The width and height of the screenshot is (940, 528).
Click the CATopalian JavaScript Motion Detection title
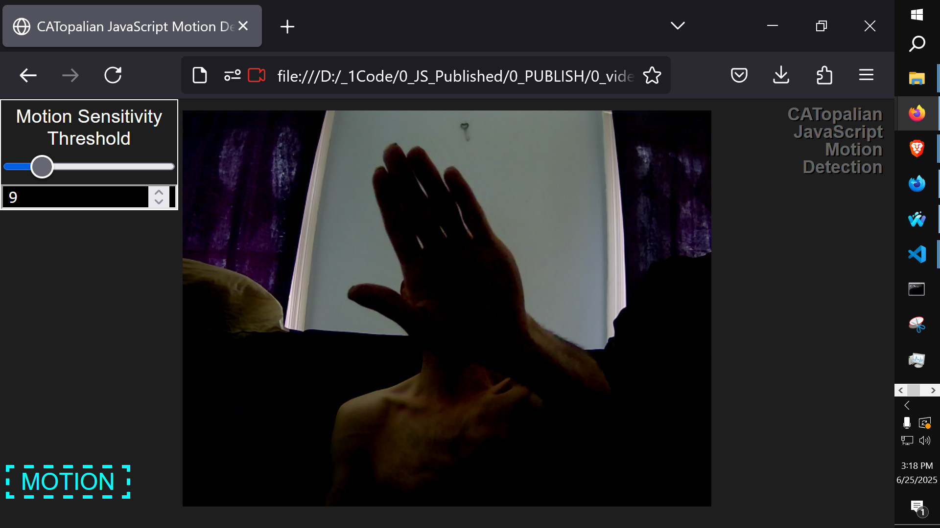pos(835,140)
